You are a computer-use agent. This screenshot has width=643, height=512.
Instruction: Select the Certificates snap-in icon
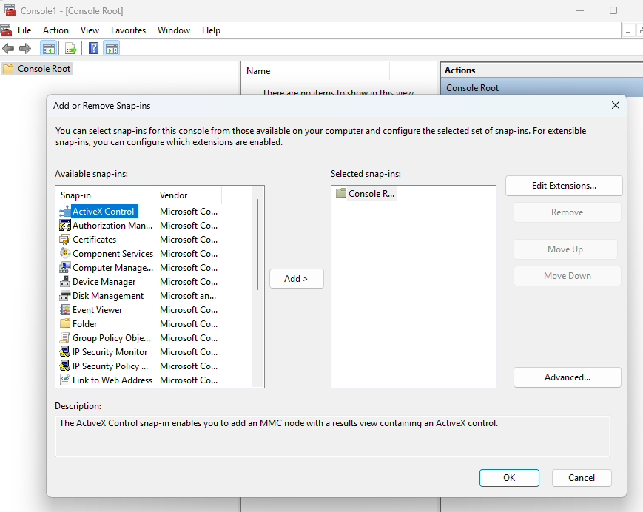click(x=65, y=240)
